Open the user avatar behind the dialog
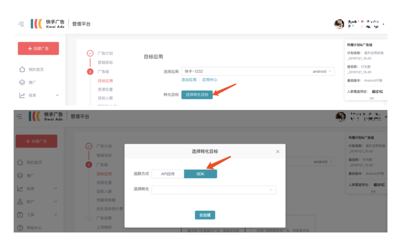Viewport: 396px width, 239px height. coord(340,116)
